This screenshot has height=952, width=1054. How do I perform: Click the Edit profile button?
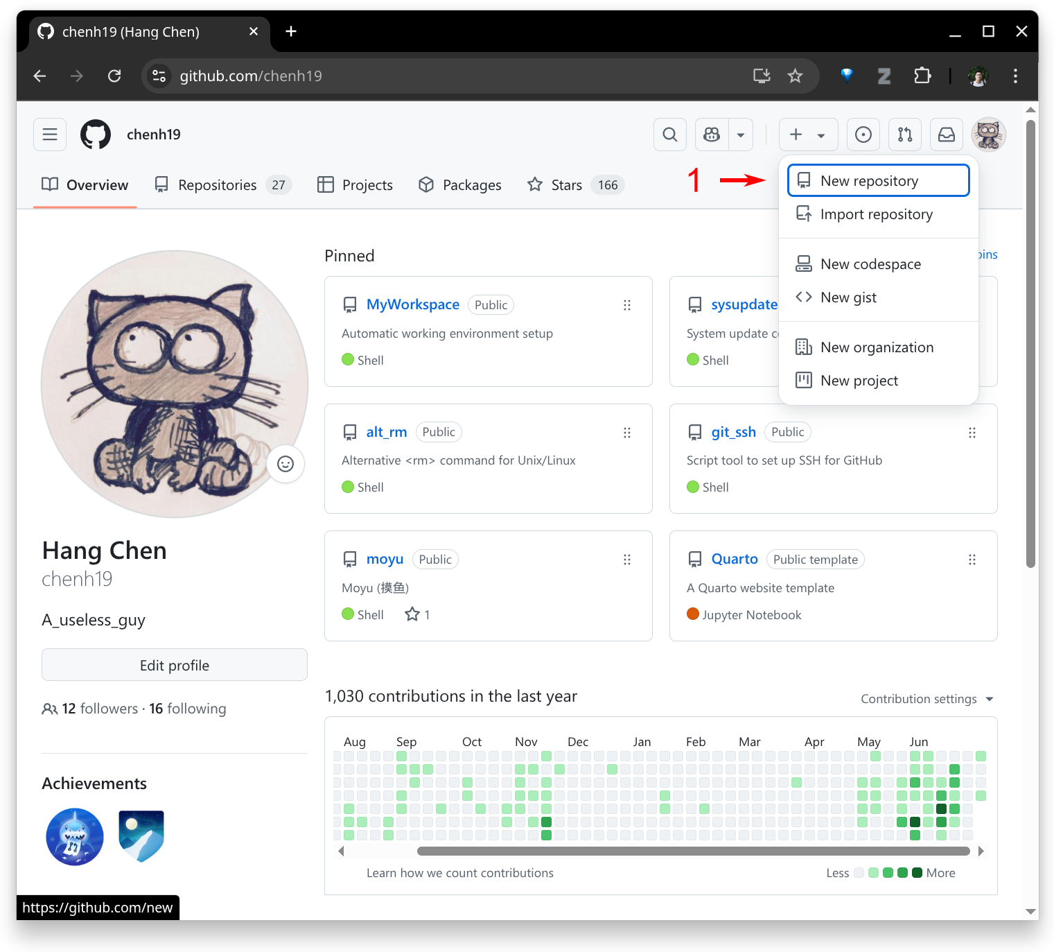[x=175, y=666]
